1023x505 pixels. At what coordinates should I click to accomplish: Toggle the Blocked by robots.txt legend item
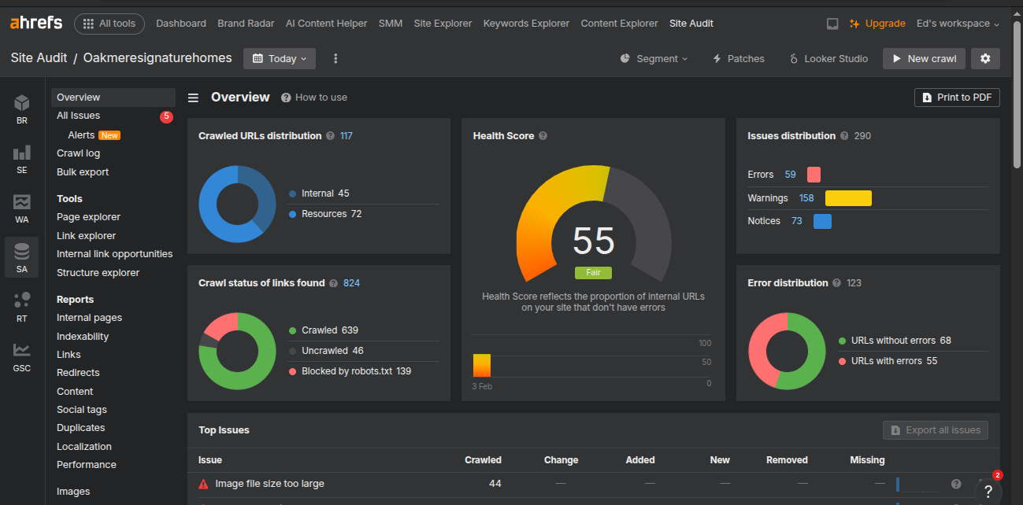point(350,371)
